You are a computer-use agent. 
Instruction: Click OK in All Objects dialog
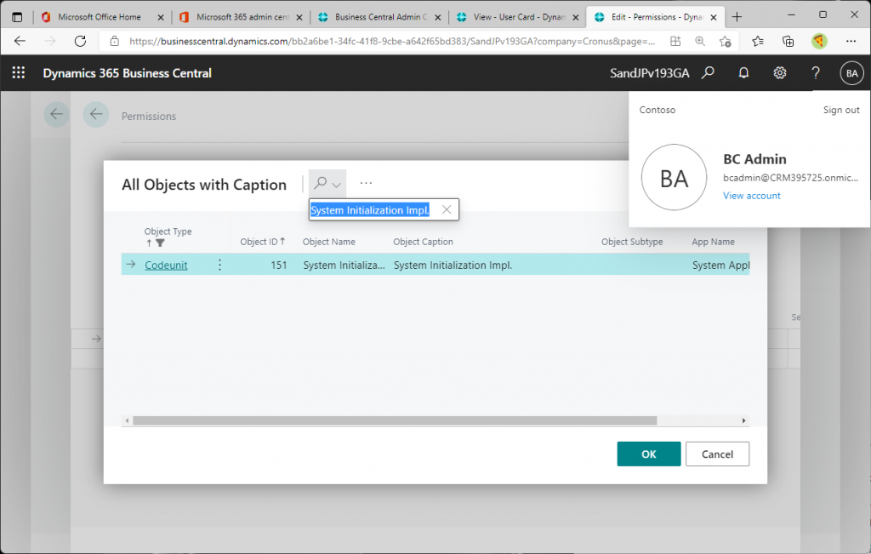649,454
